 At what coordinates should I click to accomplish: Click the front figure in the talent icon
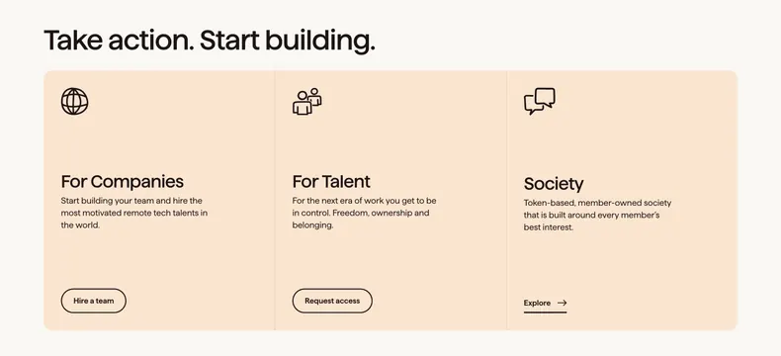[x=302, y=104]
